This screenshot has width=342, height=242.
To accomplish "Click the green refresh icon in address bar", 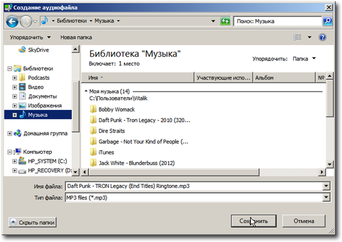I will click(x=225, y=21).
